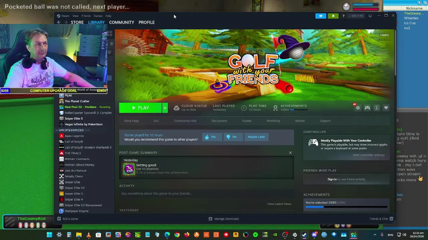This screenshot has height=240, width=428.
Task: Open the Games menu
Action: pos(98,16)
